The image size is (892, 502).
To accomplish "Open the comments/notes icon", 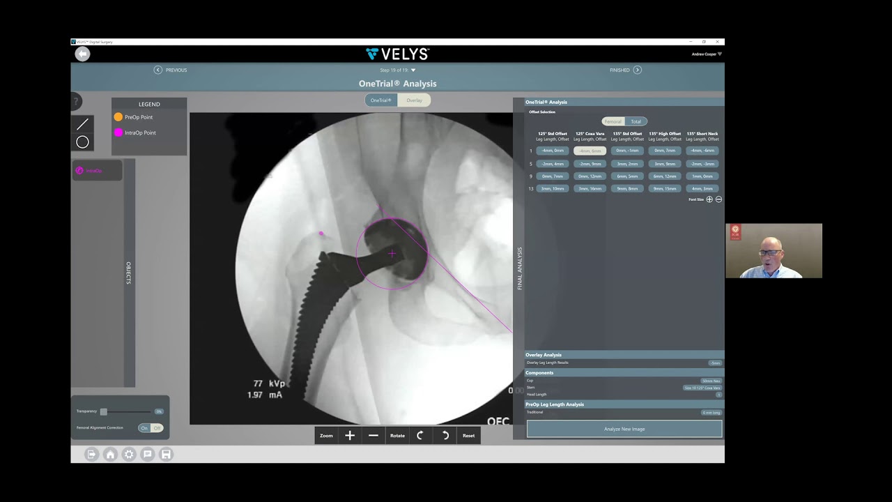I will point(147,454).
